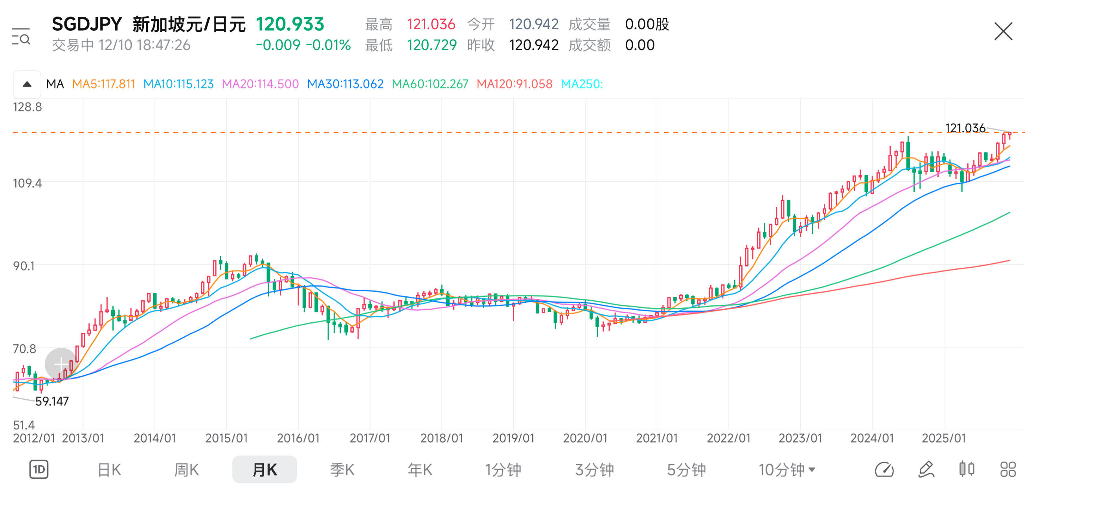The height and width of the screenshot is (507, 1099).
Task: Click the gray floating plus button
Action: click(x=61, y=364)
